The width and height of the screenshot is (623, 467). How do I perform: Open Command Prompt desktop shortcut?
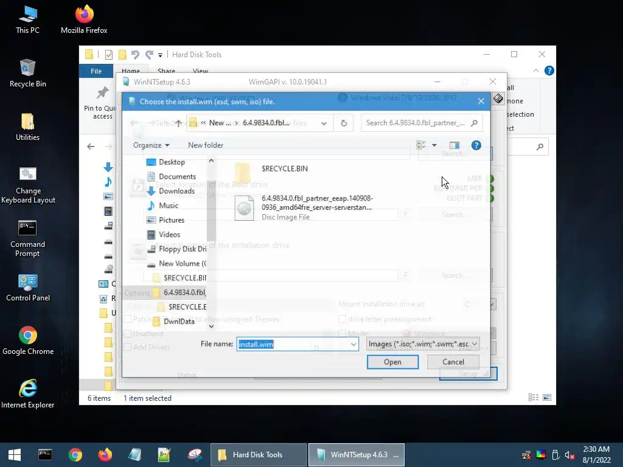point(27,238)
